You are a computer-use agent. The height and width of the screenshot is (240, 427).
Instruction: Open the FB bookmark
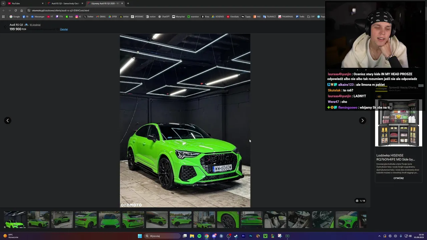(25, 17)
